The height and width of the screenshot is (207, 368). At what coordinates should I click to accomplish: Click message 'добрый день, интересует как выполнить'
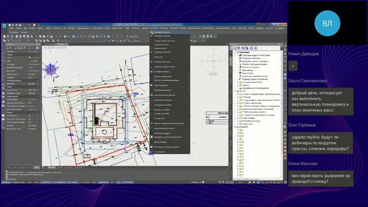coord(321,101)
